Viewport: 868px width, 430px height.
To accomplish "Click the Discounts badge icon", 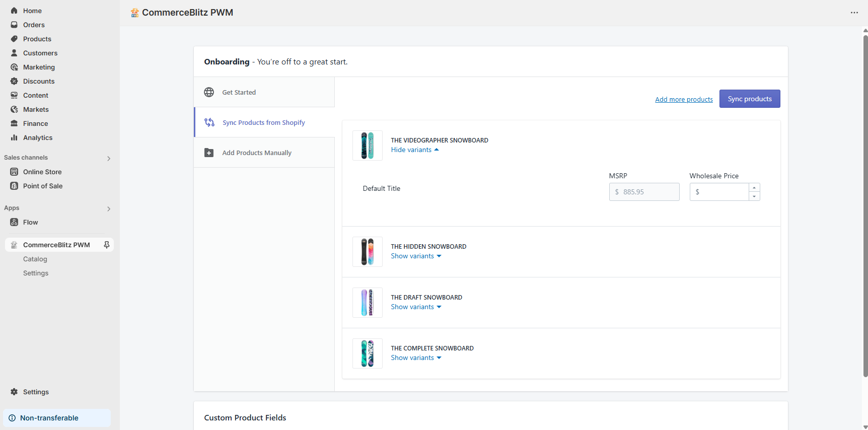I will pos(14,81).
